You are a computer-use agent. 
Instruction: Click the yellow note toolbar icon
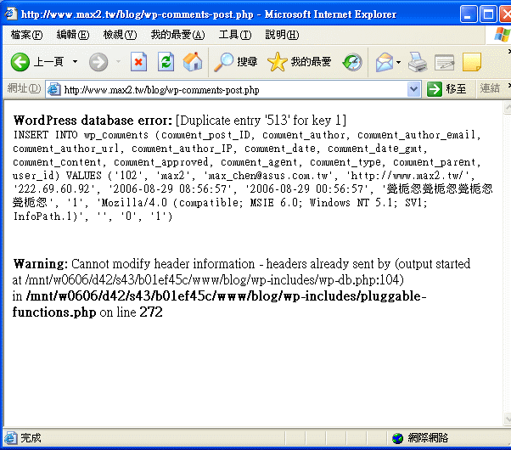coord(472,62)
